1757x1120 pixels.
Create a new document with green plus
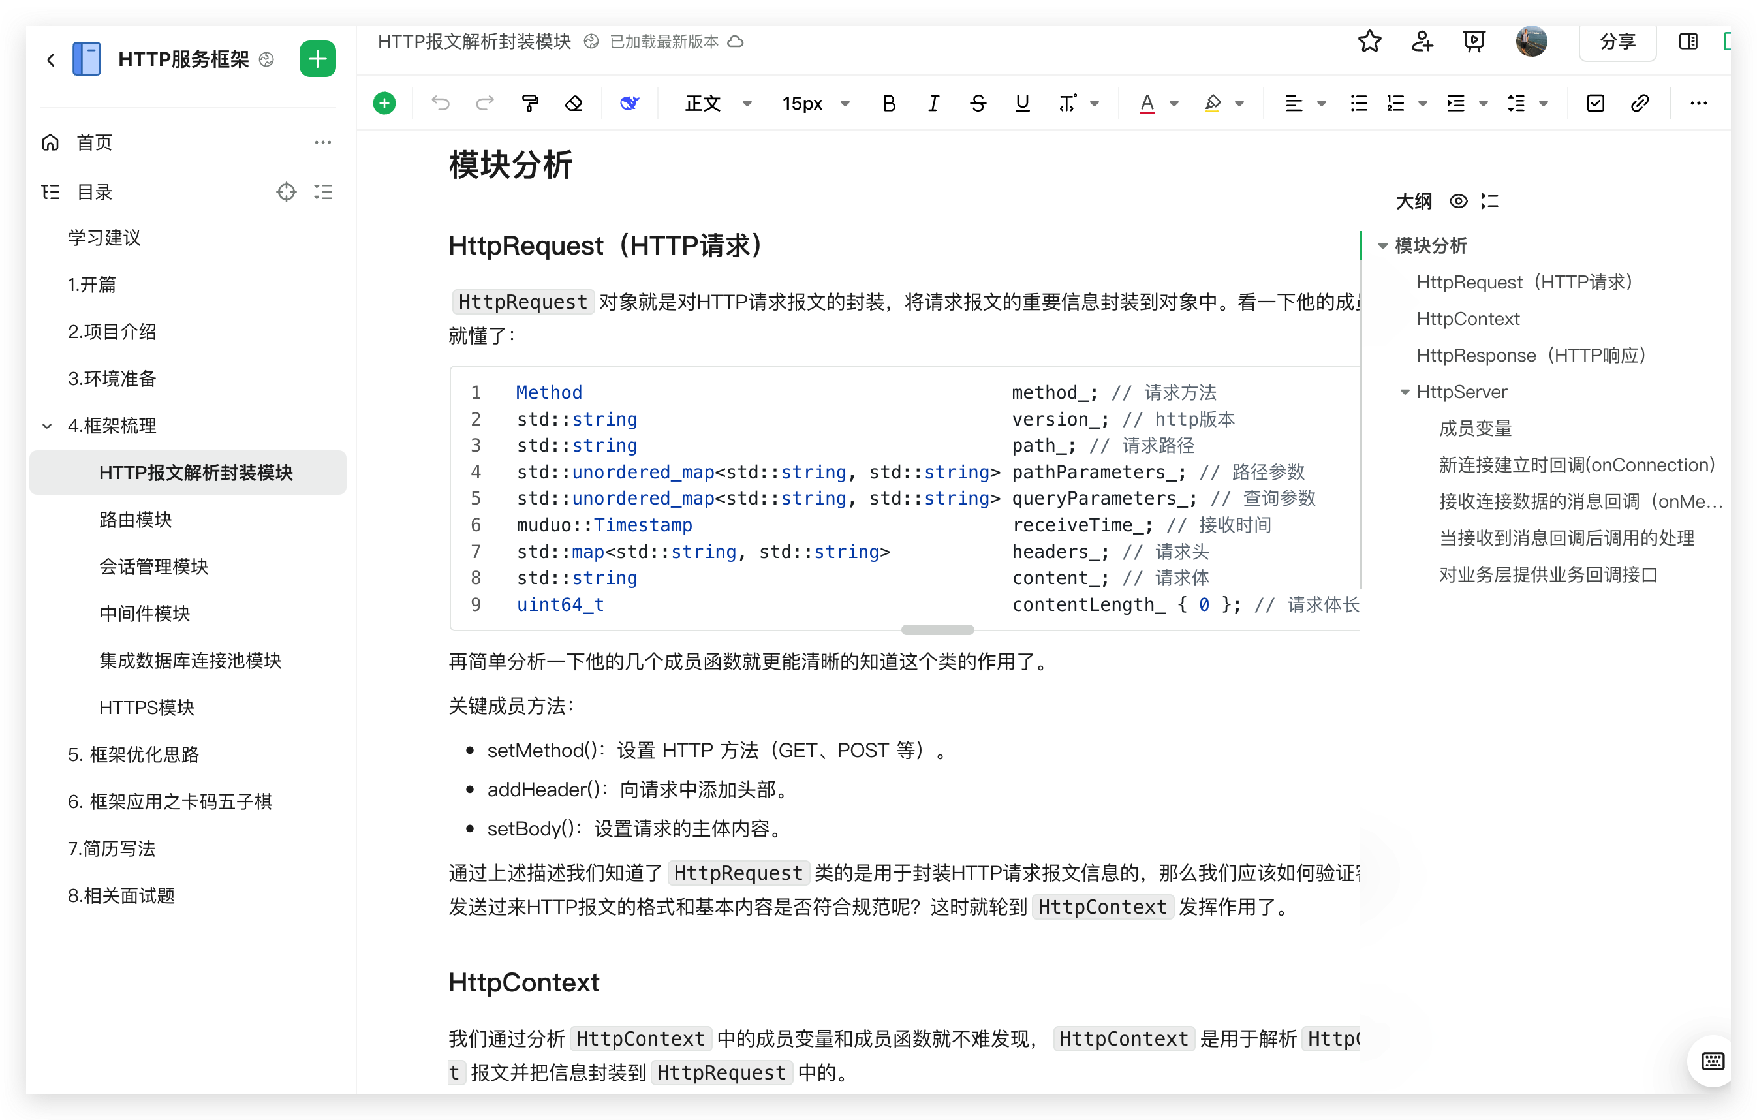coord(317,59)
